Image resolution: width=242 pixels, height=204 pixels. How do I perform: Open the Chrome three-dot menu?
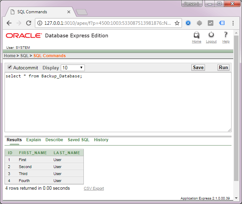tap(233, 23)
